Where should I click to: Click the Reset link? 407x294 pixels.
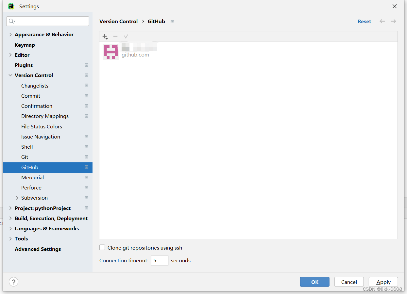coord(364,21)
